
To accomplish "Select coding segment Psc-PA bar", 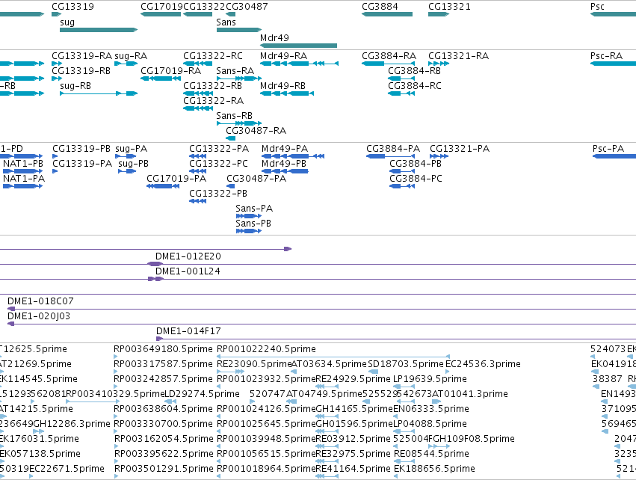I will (x=614, y=156).
